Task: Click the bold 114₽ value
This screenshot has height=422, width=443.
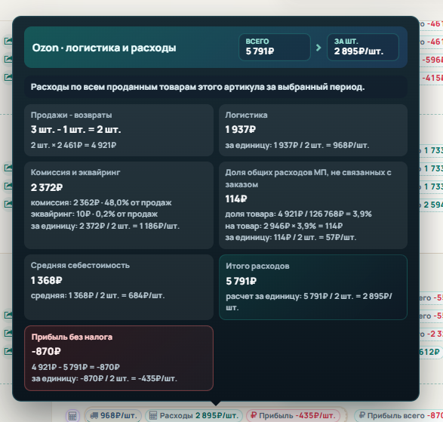Action: 236,199
